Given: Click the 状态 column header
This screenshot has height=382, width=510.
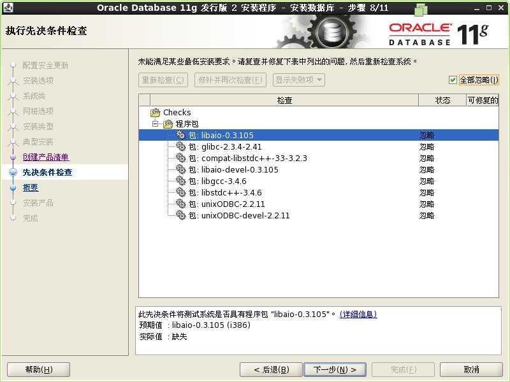Looking at the screenshot, I should (442, 101).
